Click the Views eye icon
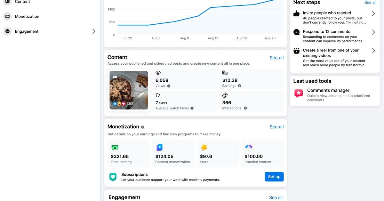 [x=158, y=73]
